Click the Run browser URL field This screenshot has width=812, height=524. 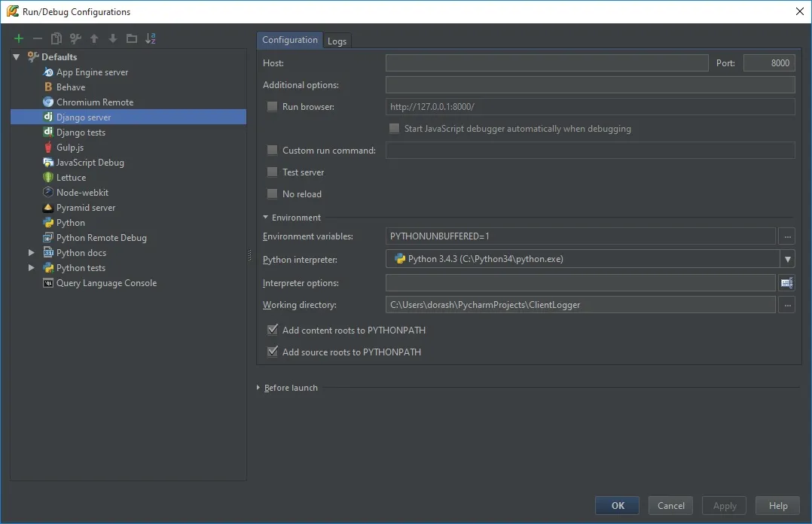pyautogui.click(x=591, y=107)
